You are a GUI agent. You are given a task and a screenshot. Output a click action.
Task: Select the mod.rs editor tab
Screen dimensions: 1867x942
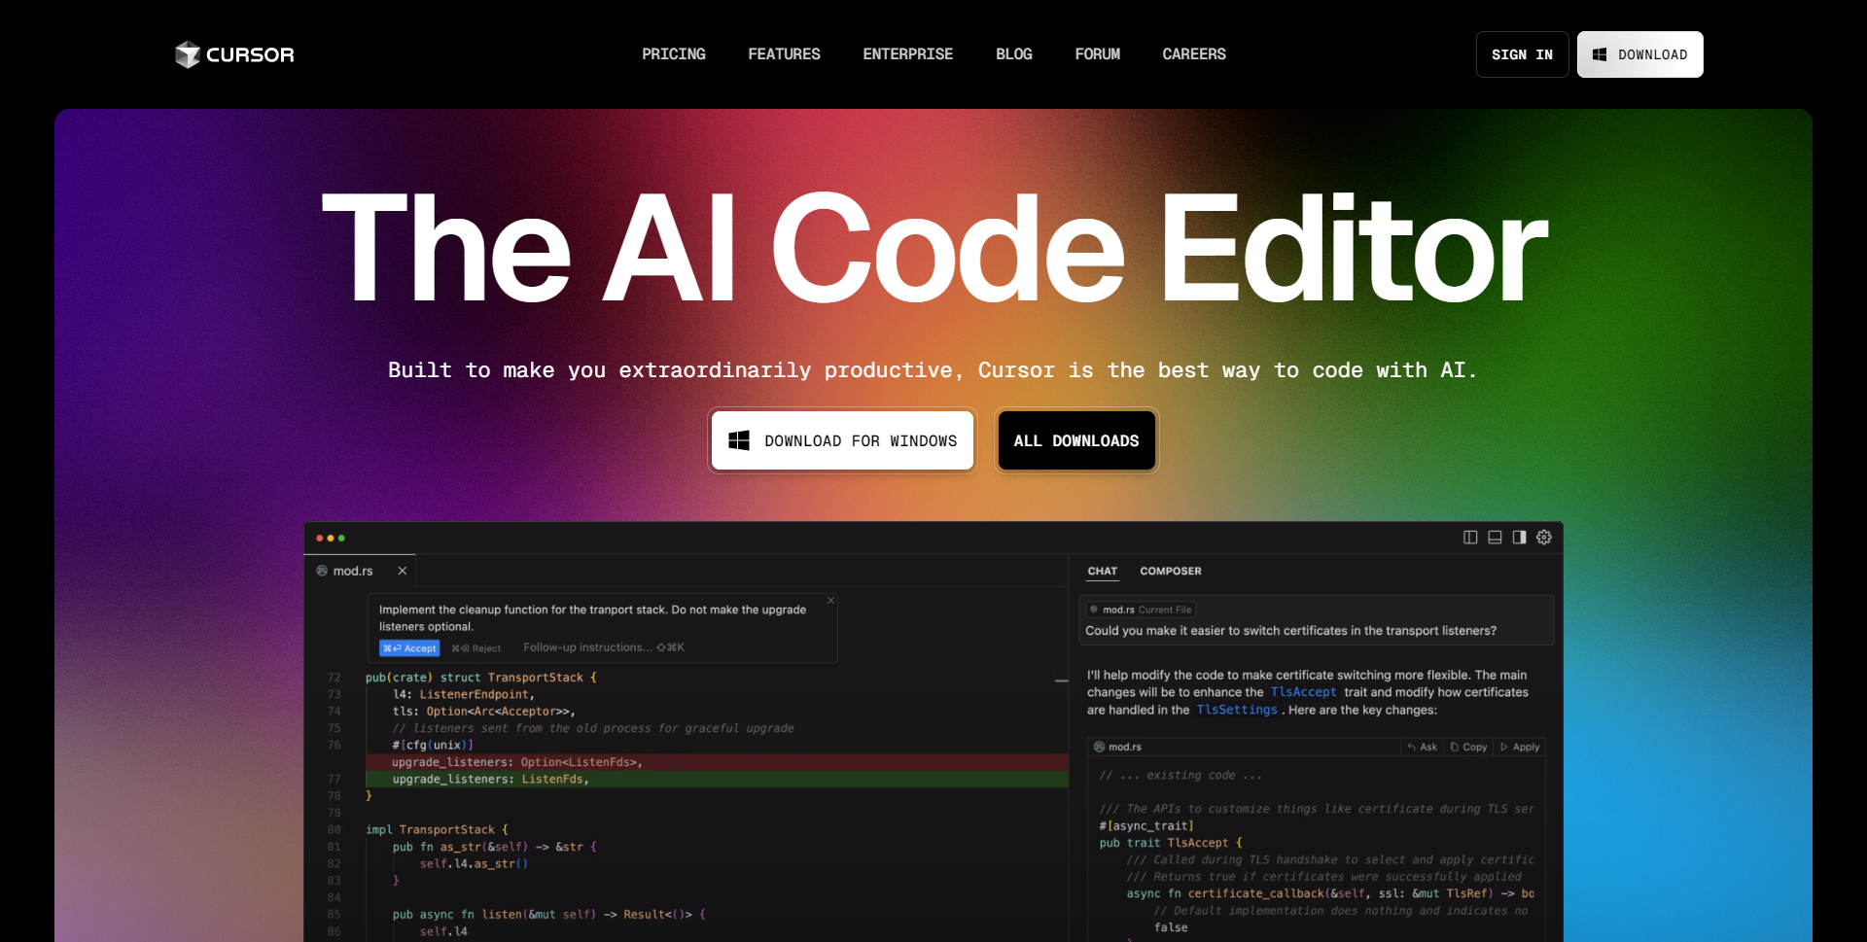coord(360,571)
